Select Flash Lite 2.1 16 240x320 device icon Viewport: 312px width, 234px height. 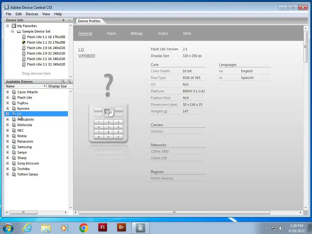tap(24, 59)
